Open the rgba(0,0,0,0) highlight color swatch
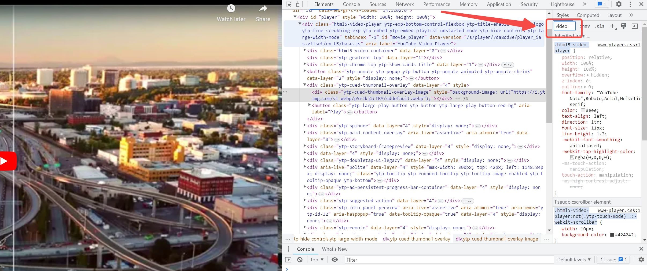 pos(572,158)
